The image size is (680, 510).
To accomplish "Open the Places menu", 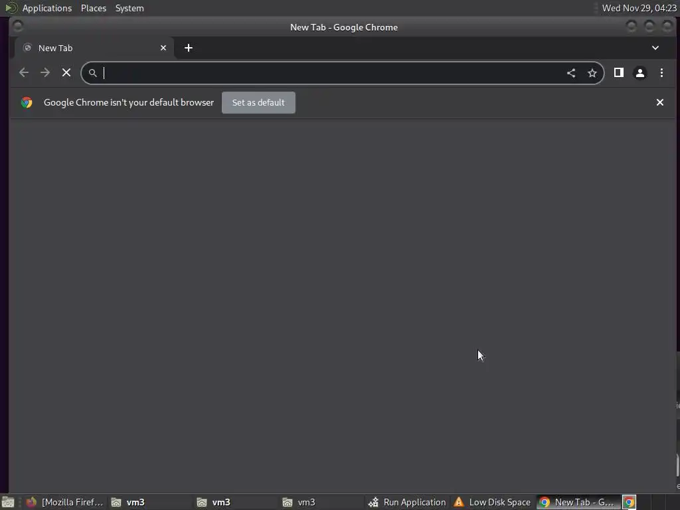I will pos(93,8).
